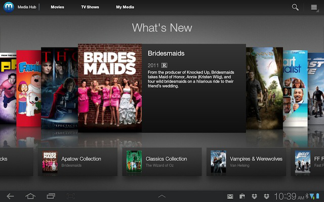
Task: Tap the Fast Five collection thumbnail
Action: [x=303, y=162]
